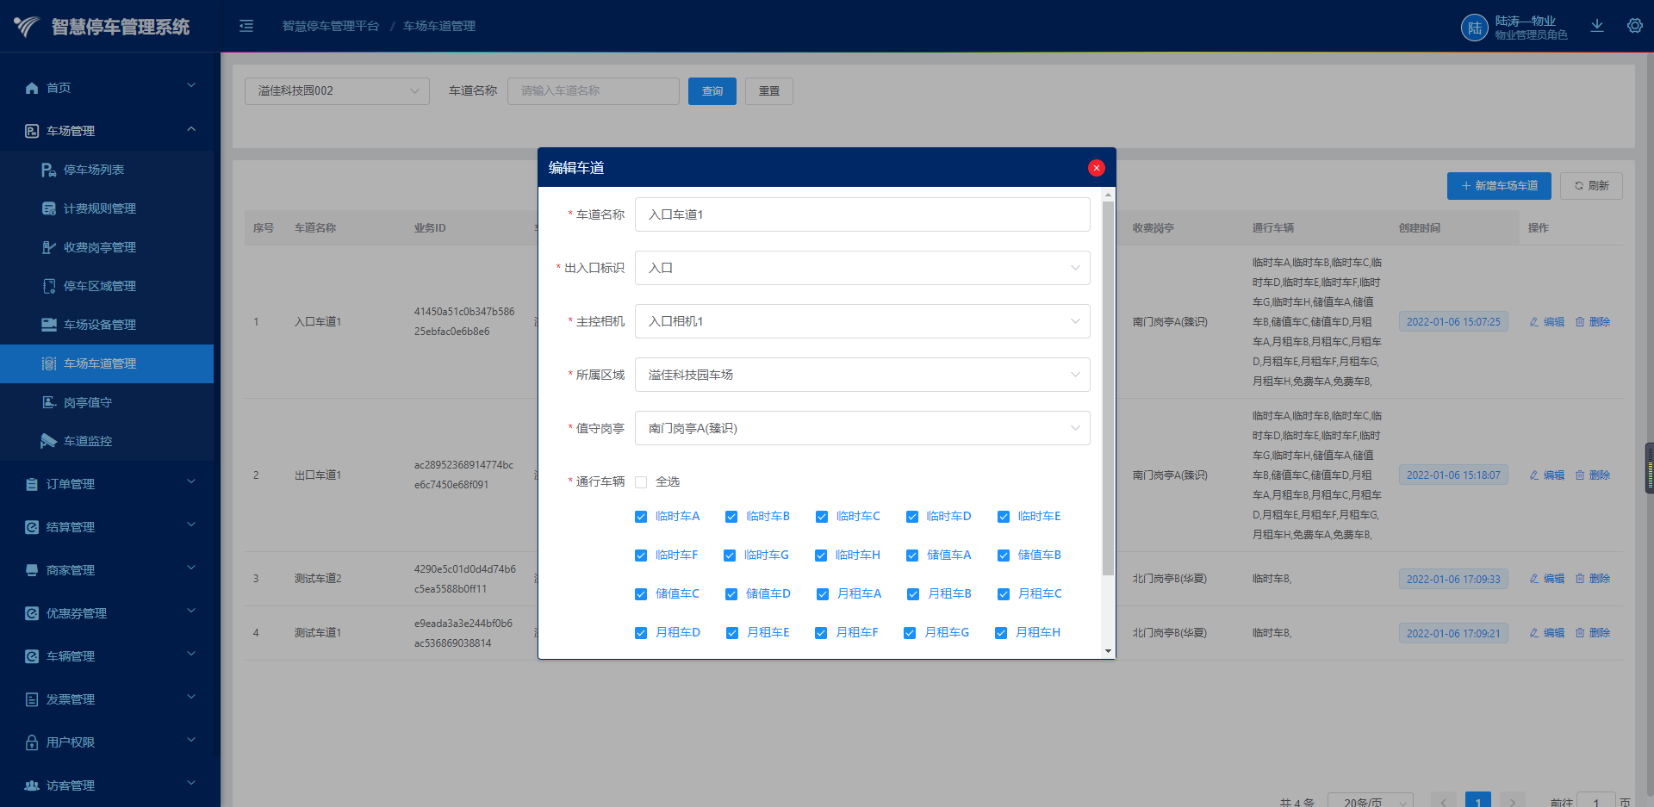Click the 订单管理 clipboard icon
1654x807 pixels.
click(32, 484)
